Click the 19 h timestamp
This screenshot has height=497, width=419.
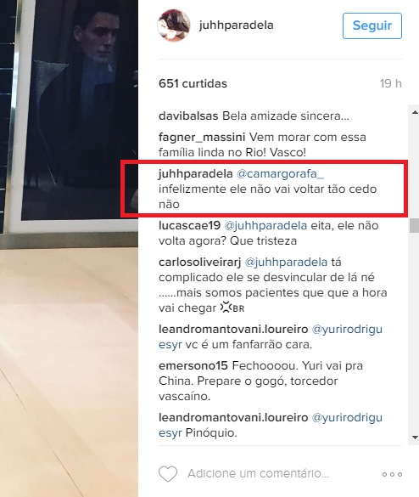(x=390, y=83)
